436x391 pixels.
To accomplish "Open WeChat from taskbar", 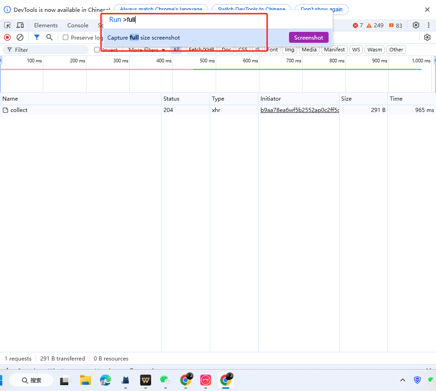I will pos(166,380).
